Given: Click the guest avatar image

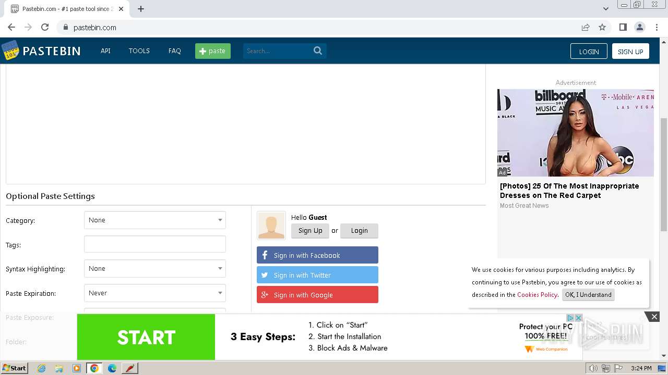Looking at the screenshot, I should coord(271,226).
